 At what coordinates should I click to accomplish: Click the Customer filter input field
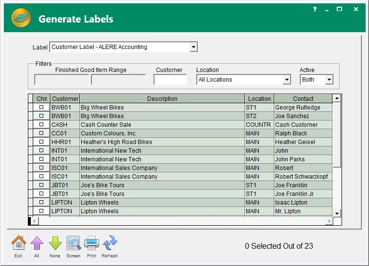(170, 80)
